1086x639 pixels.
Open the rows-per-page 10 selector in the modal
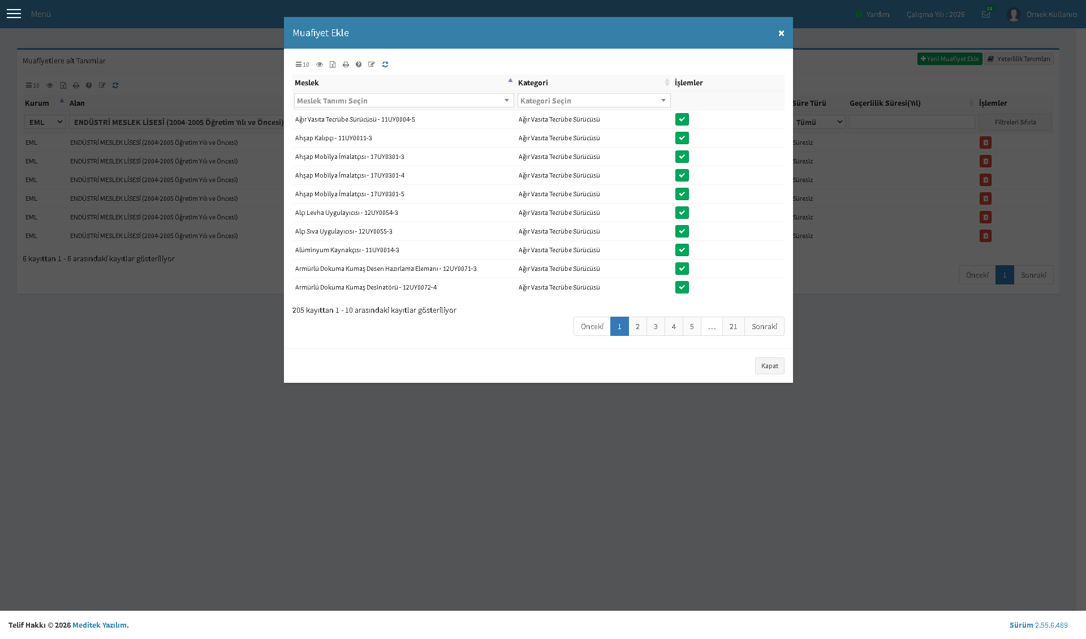tap(303, 64)
